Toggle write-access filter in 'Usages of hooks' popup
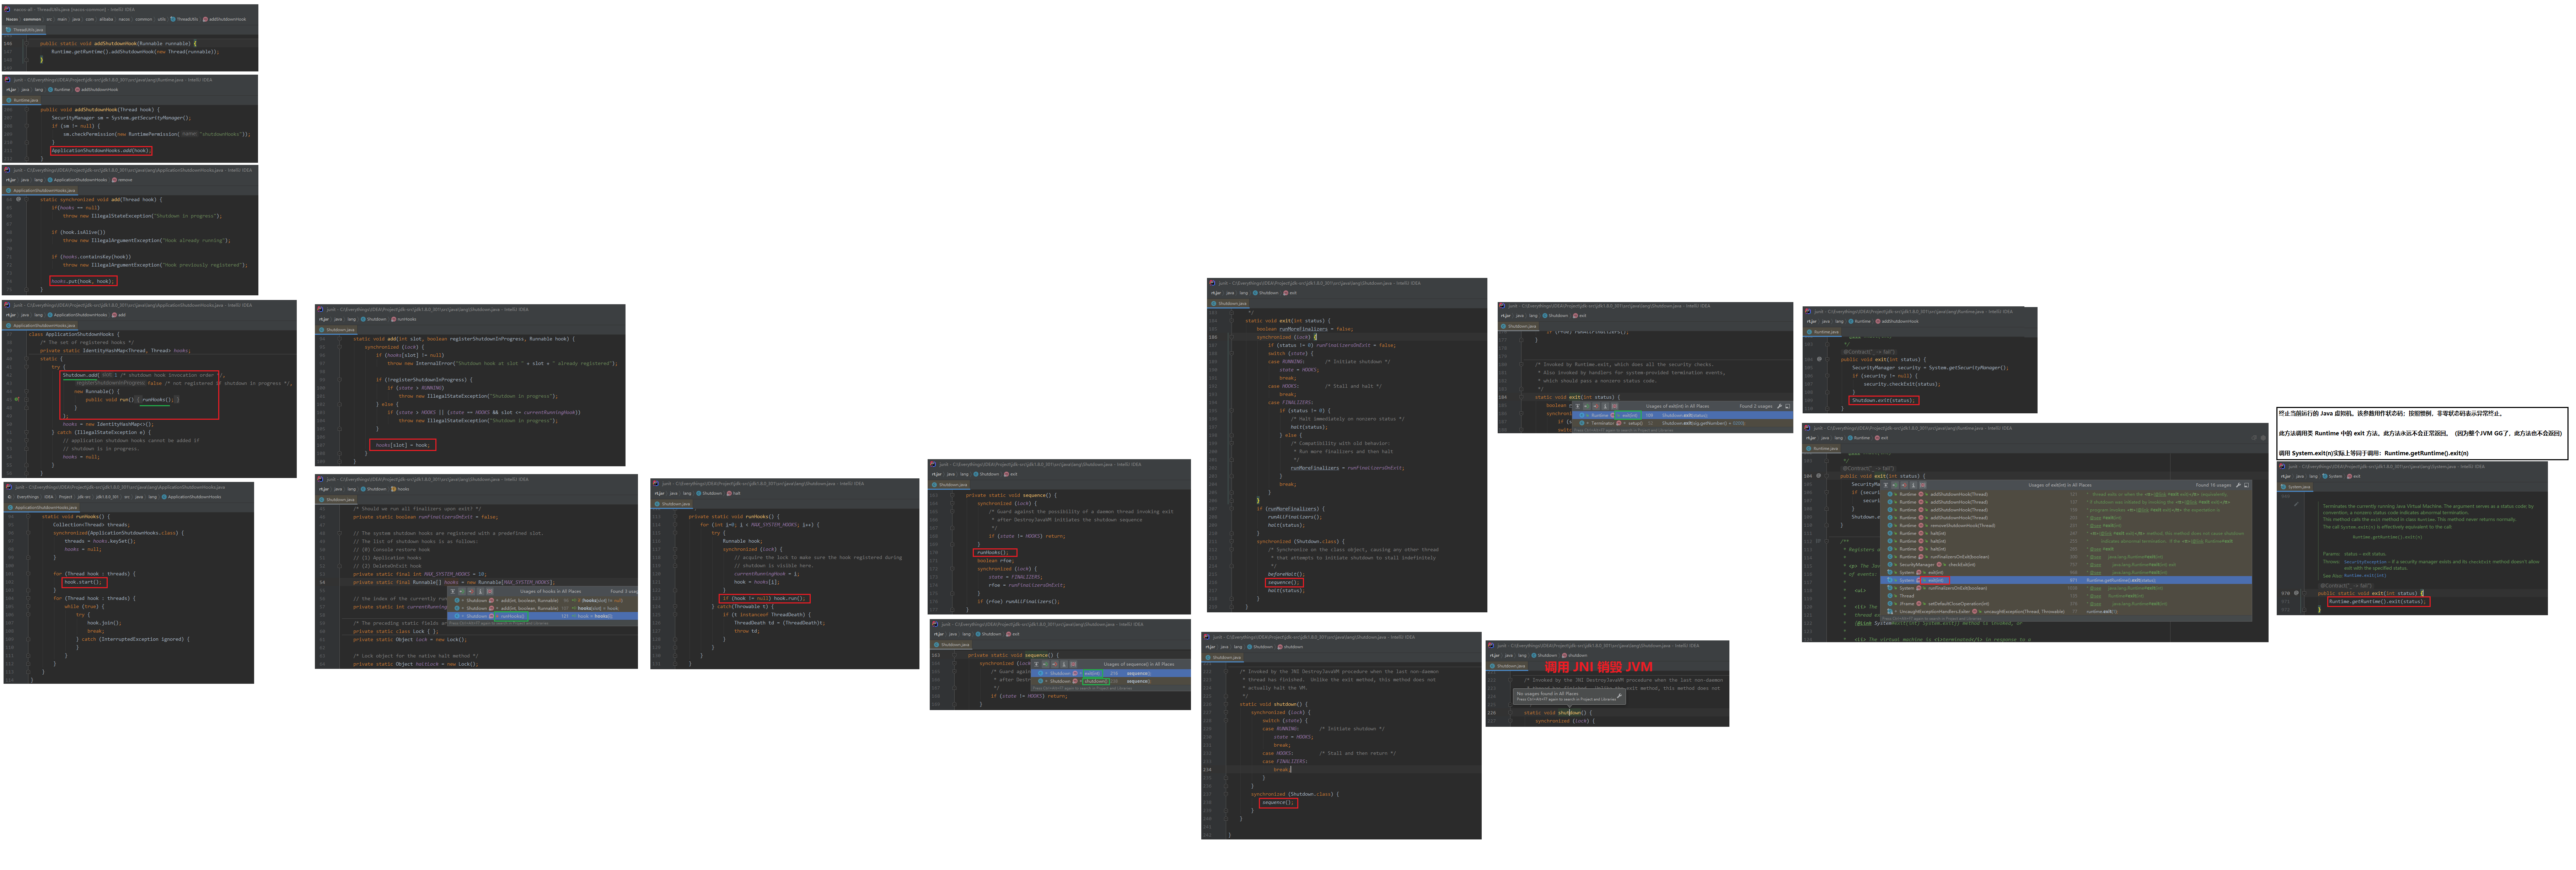Image resolution: width=2576 pixels, height=870 pixels. 471,591
